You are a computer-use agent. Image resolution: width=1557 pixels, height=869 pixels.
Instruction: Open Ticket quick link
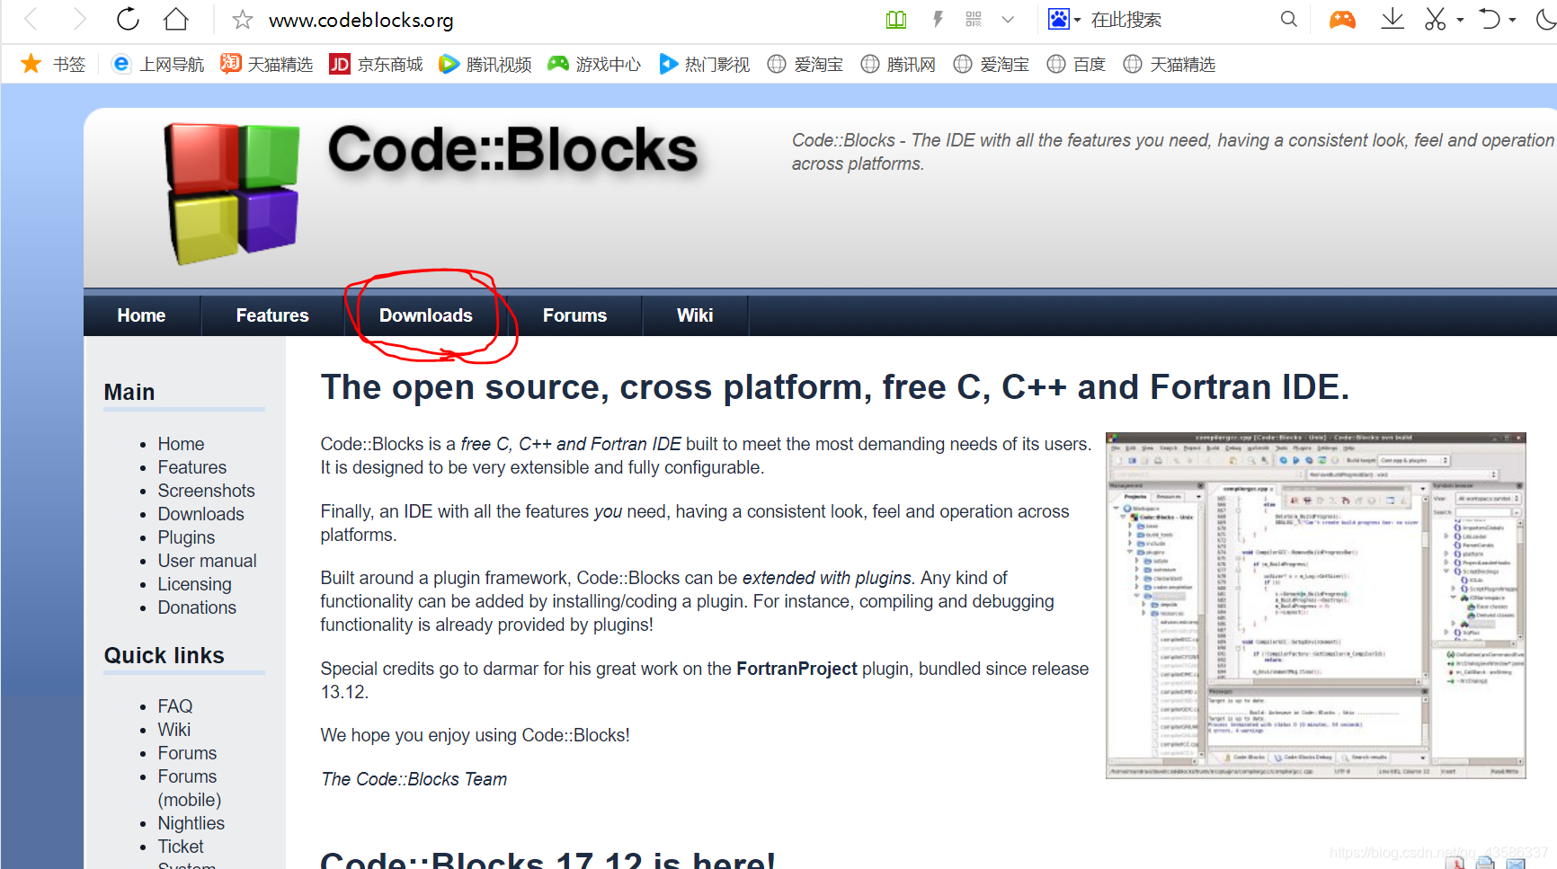point(181,847)
